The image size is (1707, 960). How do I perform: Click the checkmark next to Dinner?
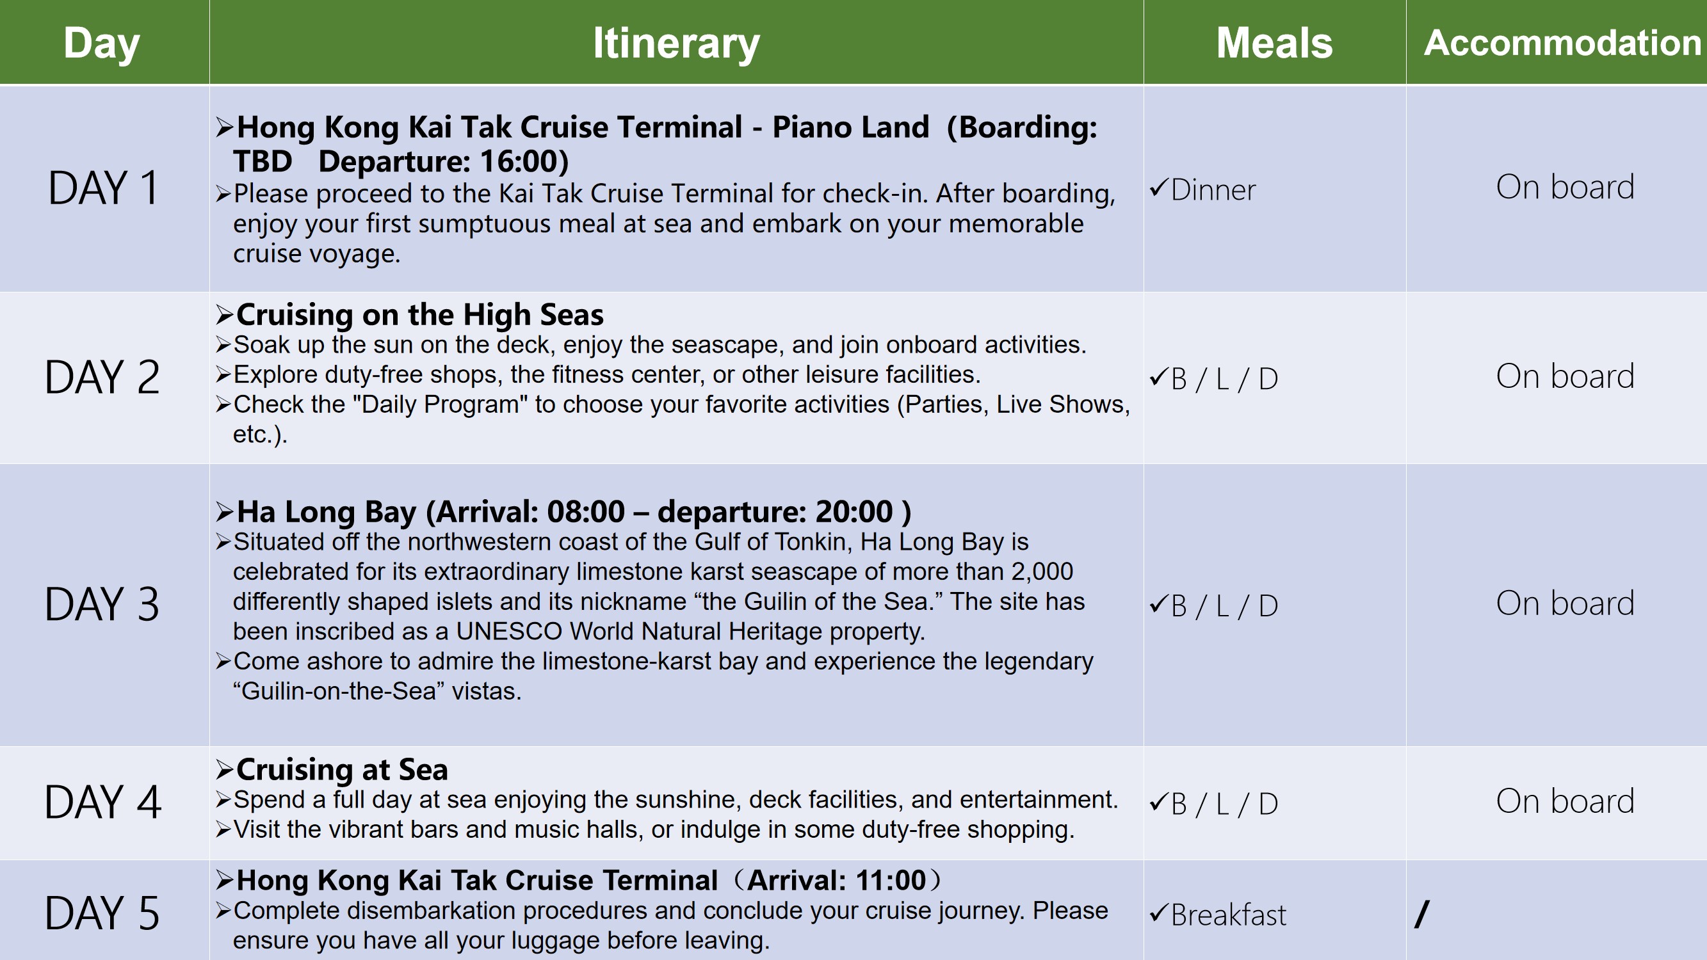(x=1159, y=189)
